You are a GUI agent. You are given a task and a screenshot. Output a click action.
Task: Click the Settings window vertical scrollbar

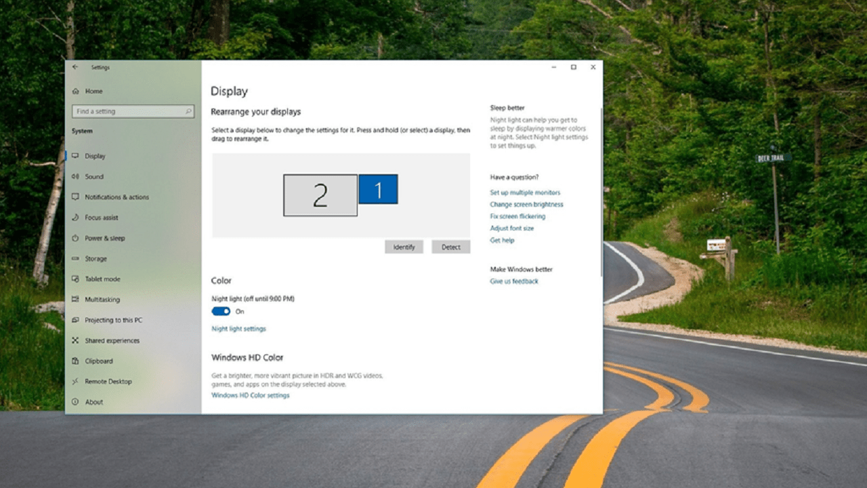coord(601,191)
